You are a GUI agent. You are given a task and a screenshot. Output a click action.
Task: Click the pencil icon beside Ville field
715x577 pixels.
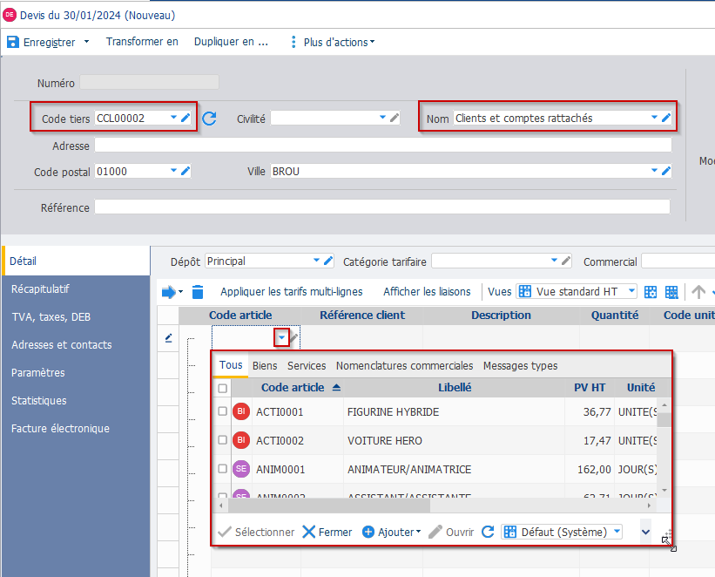666,172
